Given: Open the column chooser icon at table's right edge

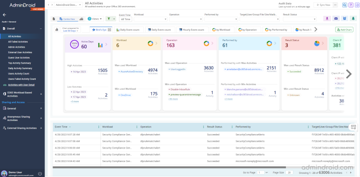Looking at the screenshot, I should 353,127.
